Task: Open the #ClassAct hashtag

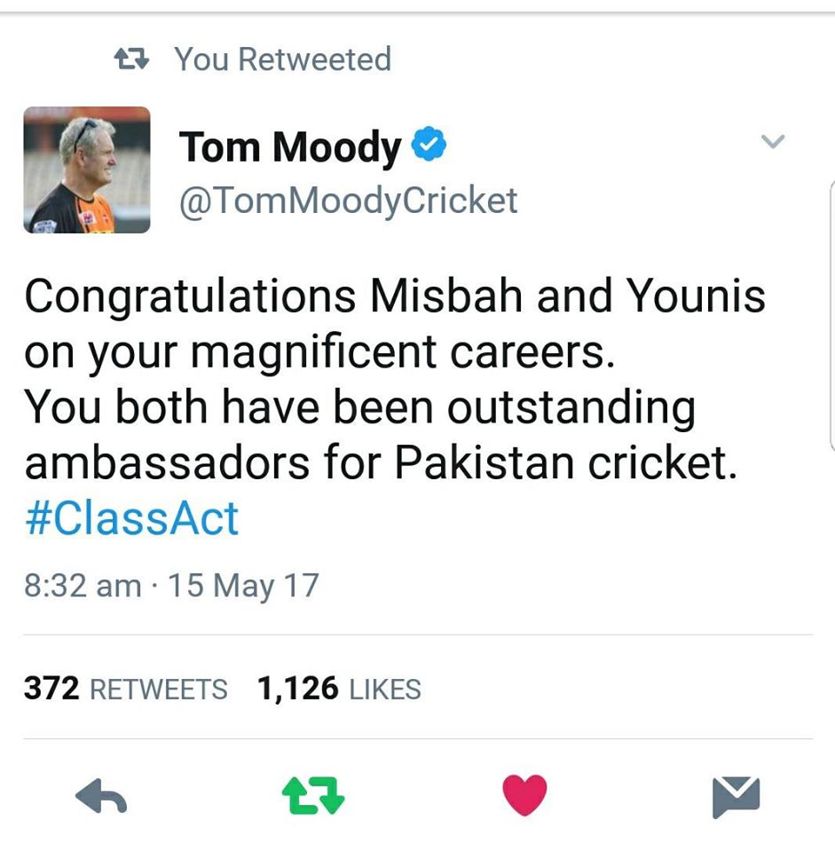Action: [x=131, y=519]
